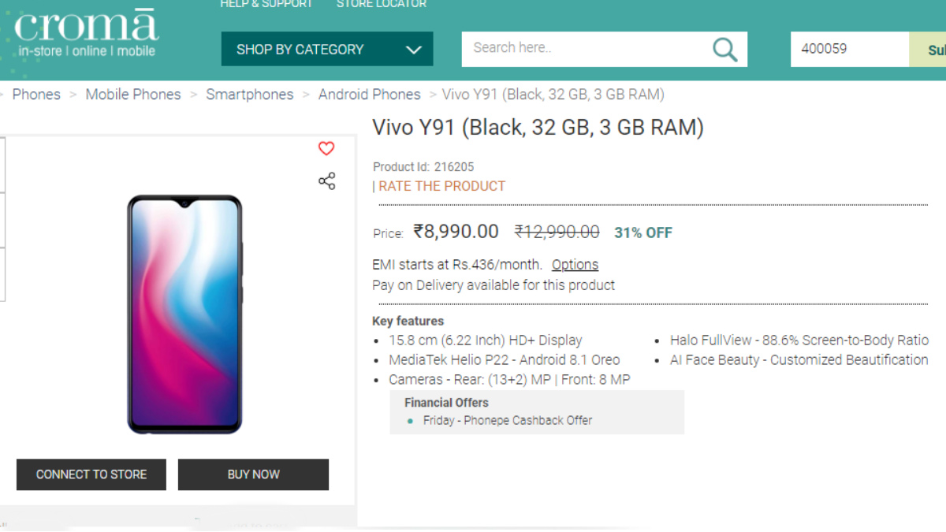946x532 pixels.
Task: Open Android Phones breadcrumb
Action: coord(369,94)
